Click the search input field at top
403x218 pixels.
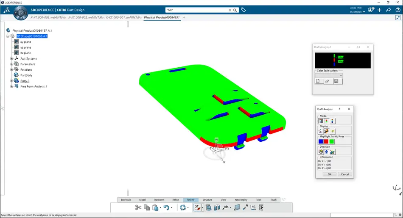pyautogui.click(x=197, y=10)
